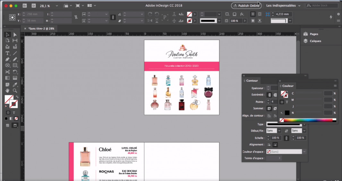This screenshot has height=181, width=342.
Task: Select the Eyedropper tool
Action: click(x=15, y=84)
